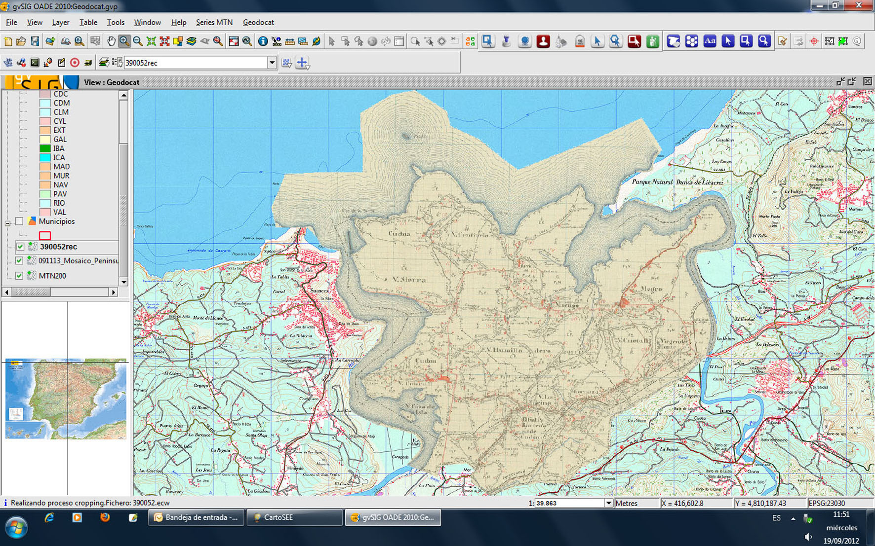This screenshot has height=546, width=875.
Task: Click the scale value input field
Action: (570, 503)
